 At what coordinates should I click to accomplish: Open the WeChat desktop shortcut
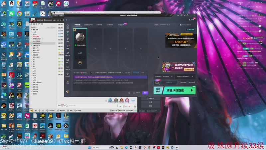tap(12, 14)
